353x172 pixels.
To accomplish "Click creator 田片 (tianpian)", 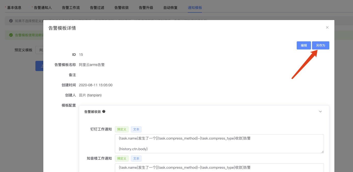I will [90, 95].
